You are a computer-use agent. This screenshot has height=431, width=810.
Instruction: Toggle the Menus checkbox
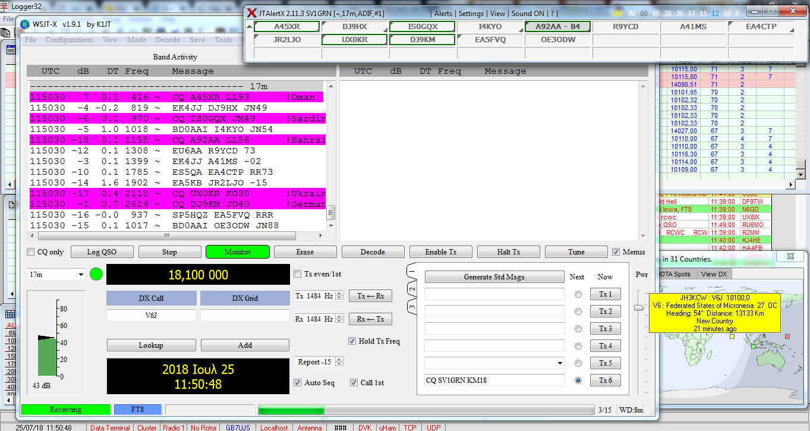(616, 252)
